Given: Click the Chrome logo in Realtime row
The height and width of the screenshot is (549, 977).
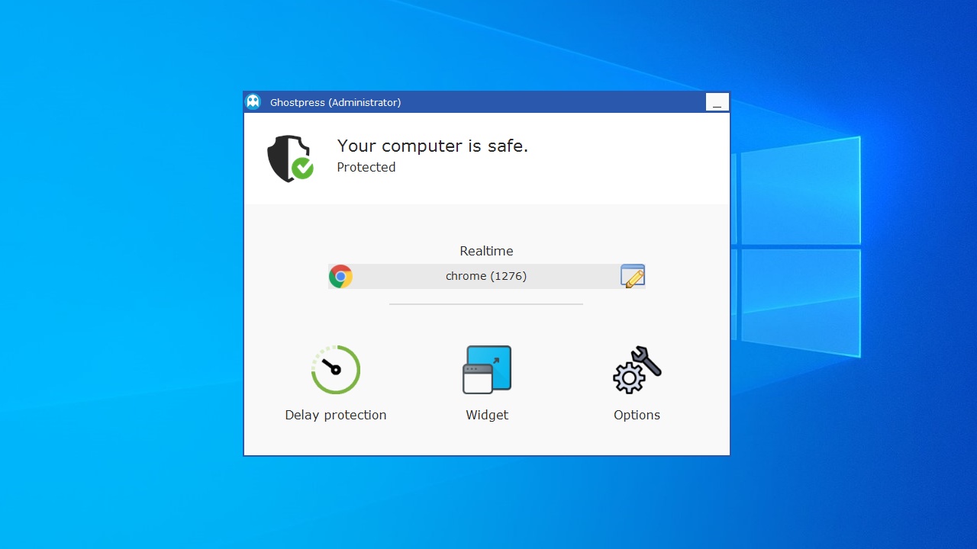Looking at the screenshot, I should click(340, 276).
